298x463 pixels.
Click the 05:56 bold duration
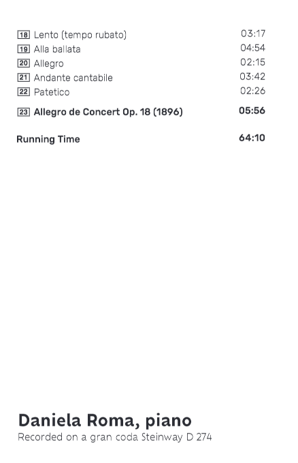point(252,110)
